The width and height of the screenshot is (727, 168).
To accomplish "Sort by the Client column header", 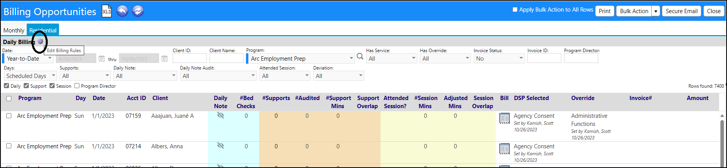I will click(160, 98).
